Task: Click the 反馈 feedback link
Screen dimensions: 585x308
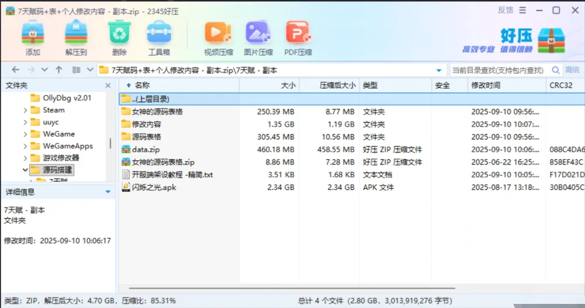Action: (506, 10)
